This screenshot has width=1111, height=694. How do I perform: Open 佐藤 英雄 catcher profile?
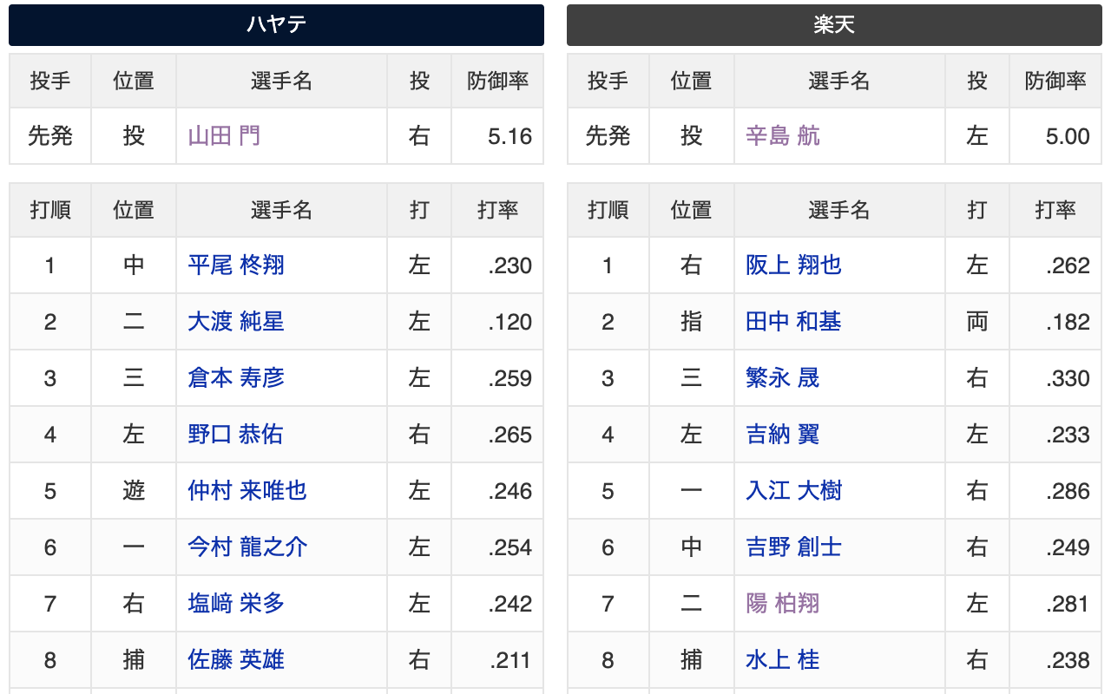point(236,660)
